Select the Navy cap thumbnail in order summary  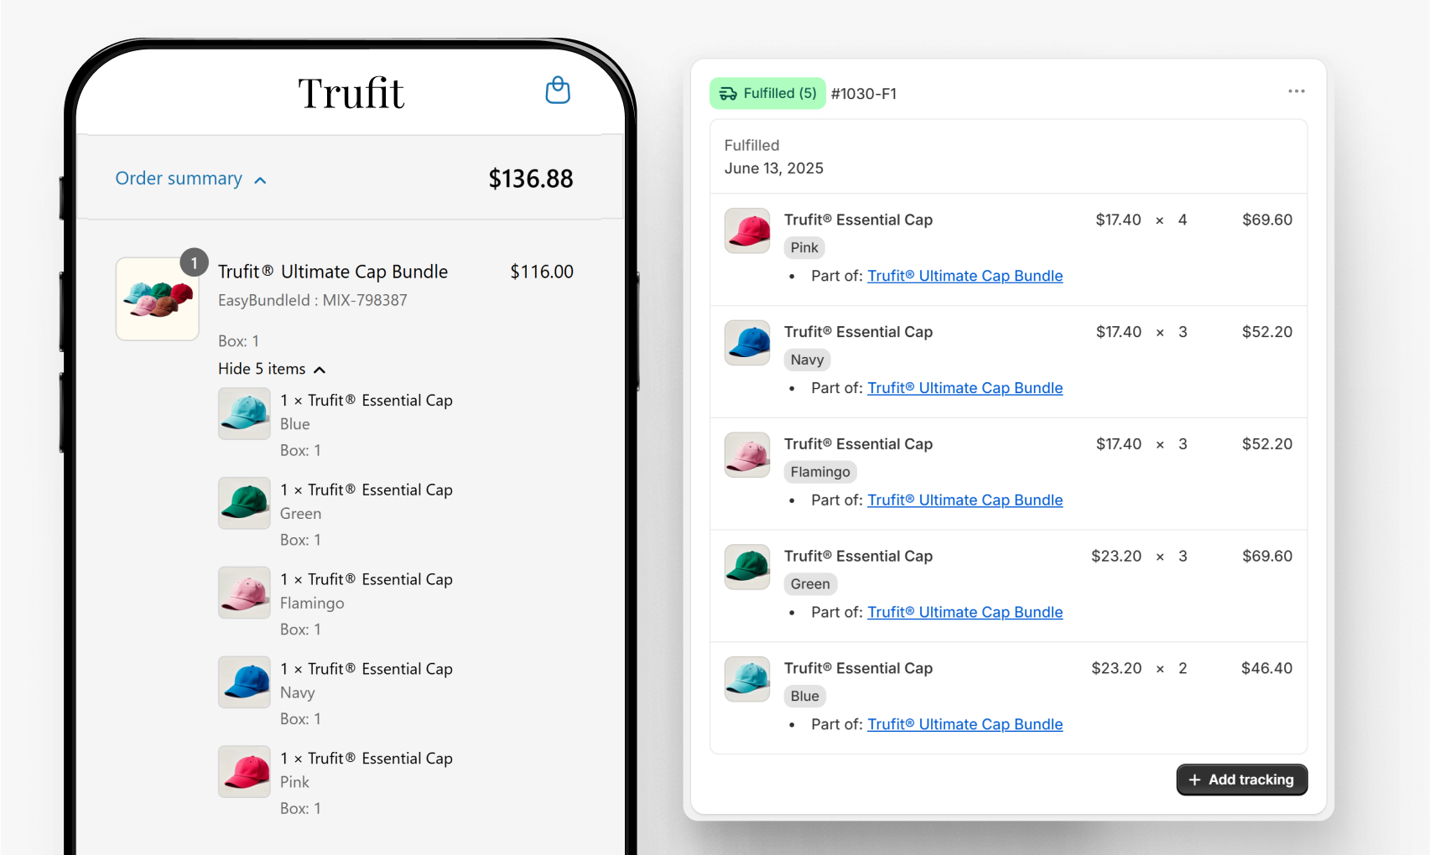pyautogui.click(x=244, y=682)
